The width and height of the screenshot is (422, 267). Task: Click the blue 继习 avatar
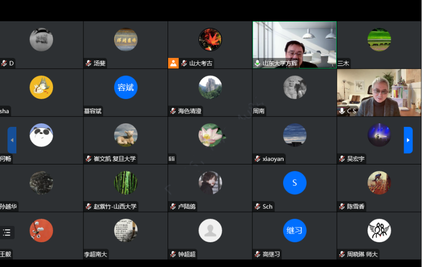tap(295, 230)
